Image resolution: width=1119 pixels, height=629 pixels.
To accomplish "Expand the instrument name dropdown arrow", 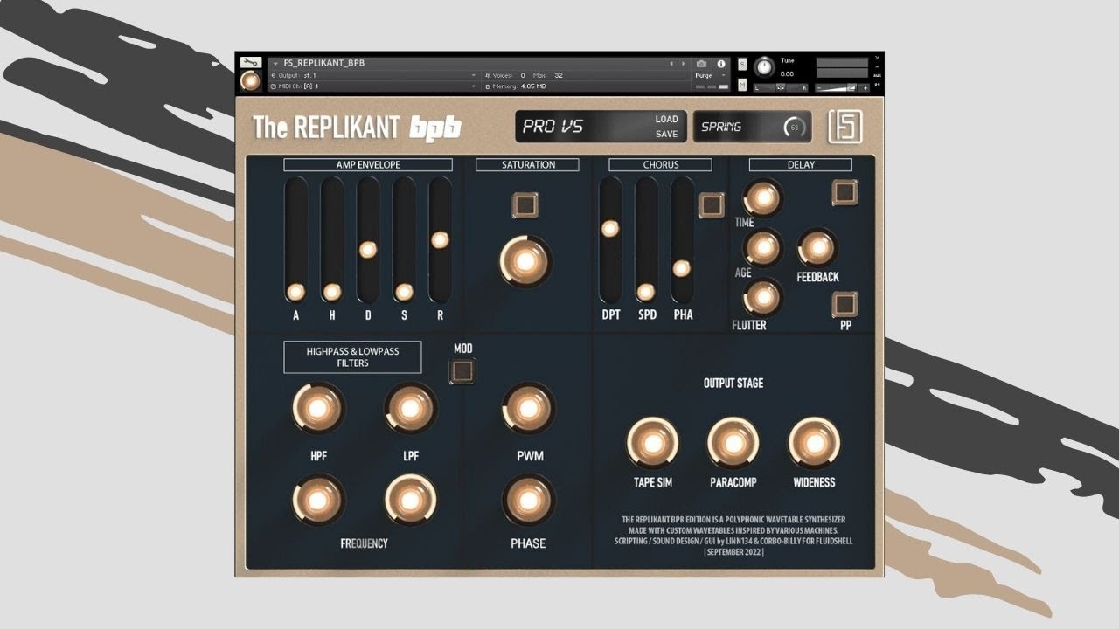I will pyautogui.click(x=275, y=64).
